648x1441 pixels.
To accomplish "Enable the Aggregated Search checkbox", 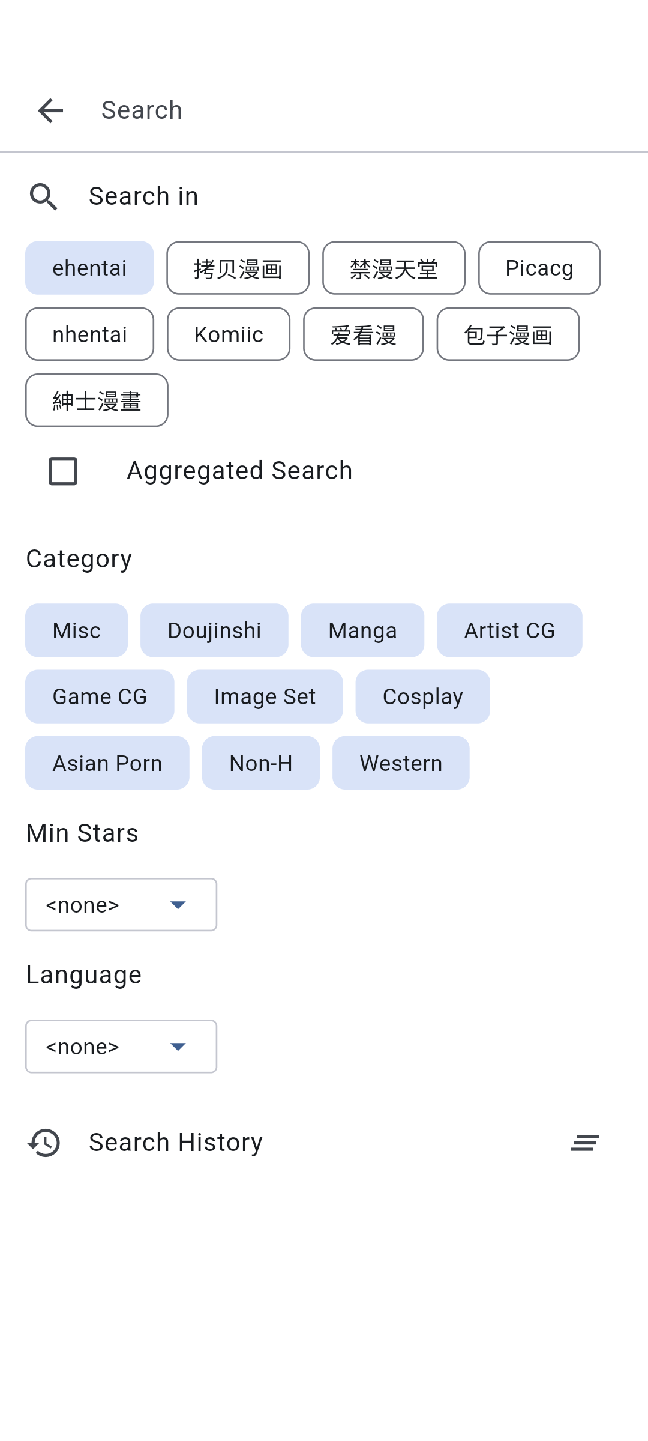I will click(63, 471).
